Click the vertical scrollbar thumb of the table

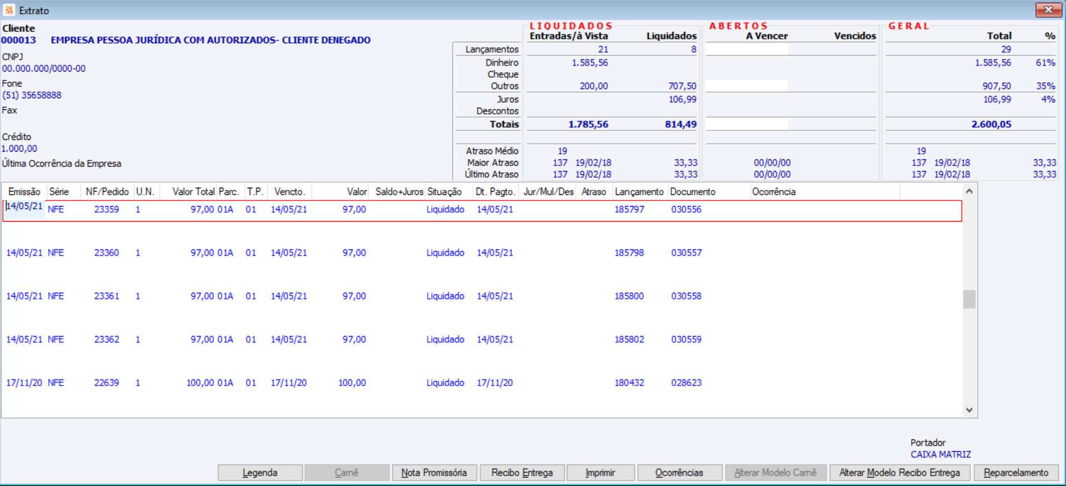pos(969,299)
